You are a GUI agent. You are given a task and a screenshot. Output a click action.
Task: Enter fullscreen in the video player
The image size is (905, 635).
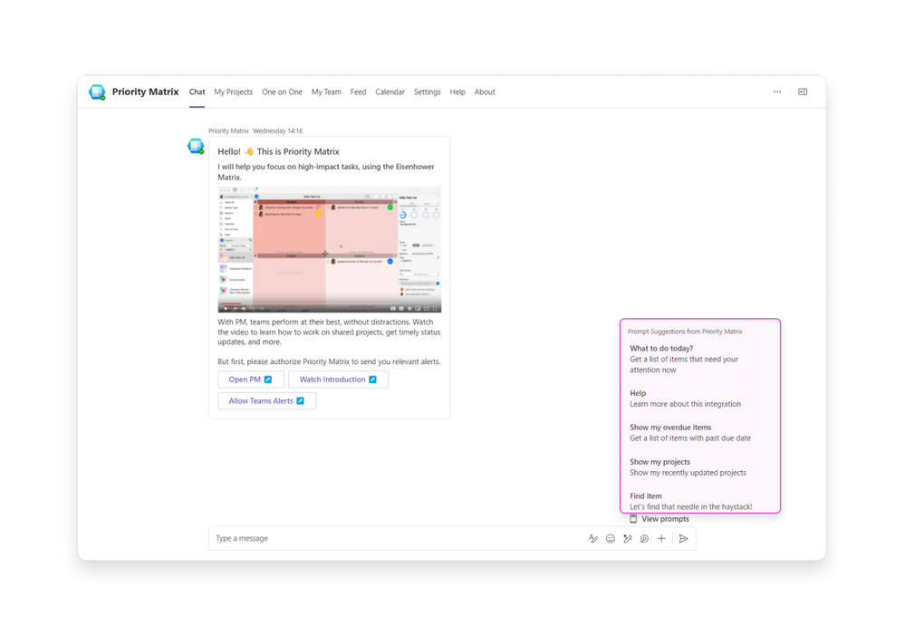(x=435, y=308)
